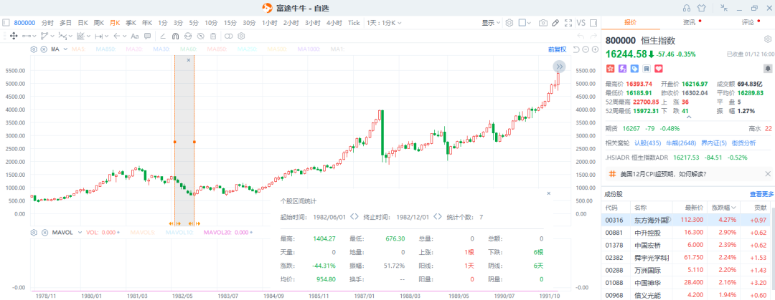Click the jump-to-latest double arrow button
This screenshot has height=300, width=775.
559,67
